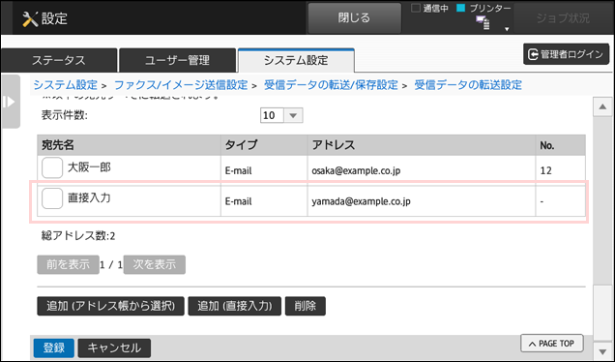Open the ジョブ状況 button

(563, 18)
